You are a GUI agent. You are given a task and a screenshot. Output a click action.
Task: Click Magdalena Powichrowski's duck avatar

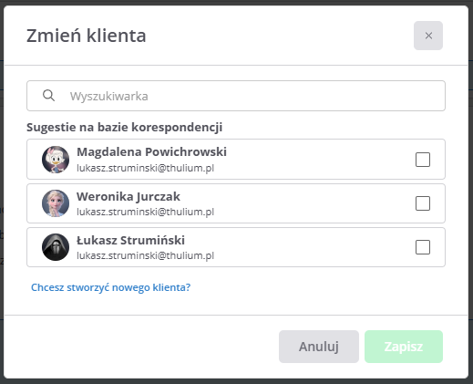click(56, 160)
